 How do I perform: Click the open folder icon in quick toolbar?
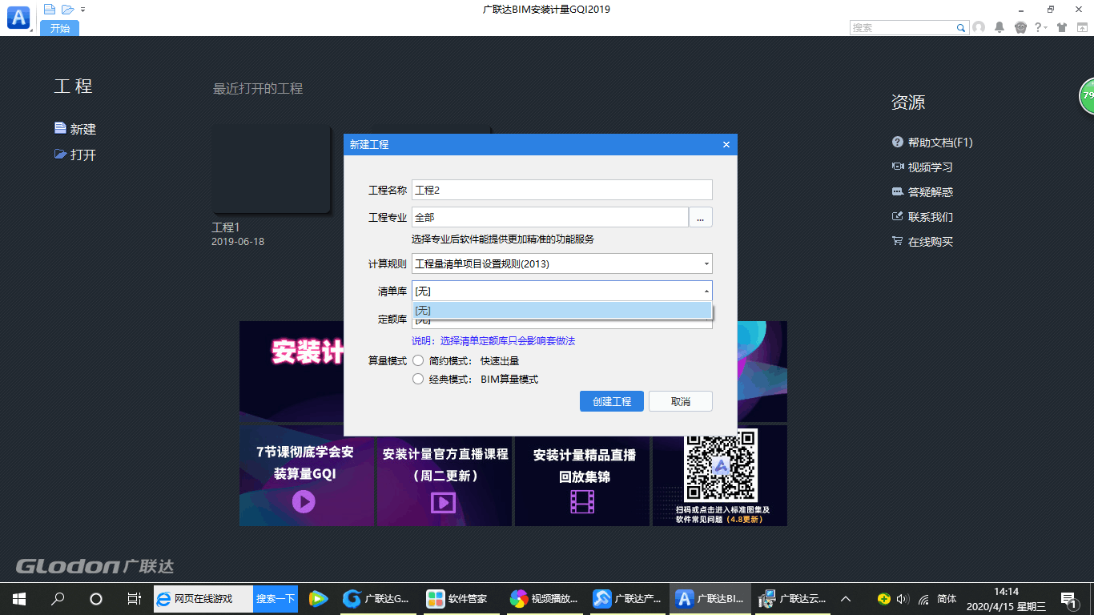pos(67,10)
